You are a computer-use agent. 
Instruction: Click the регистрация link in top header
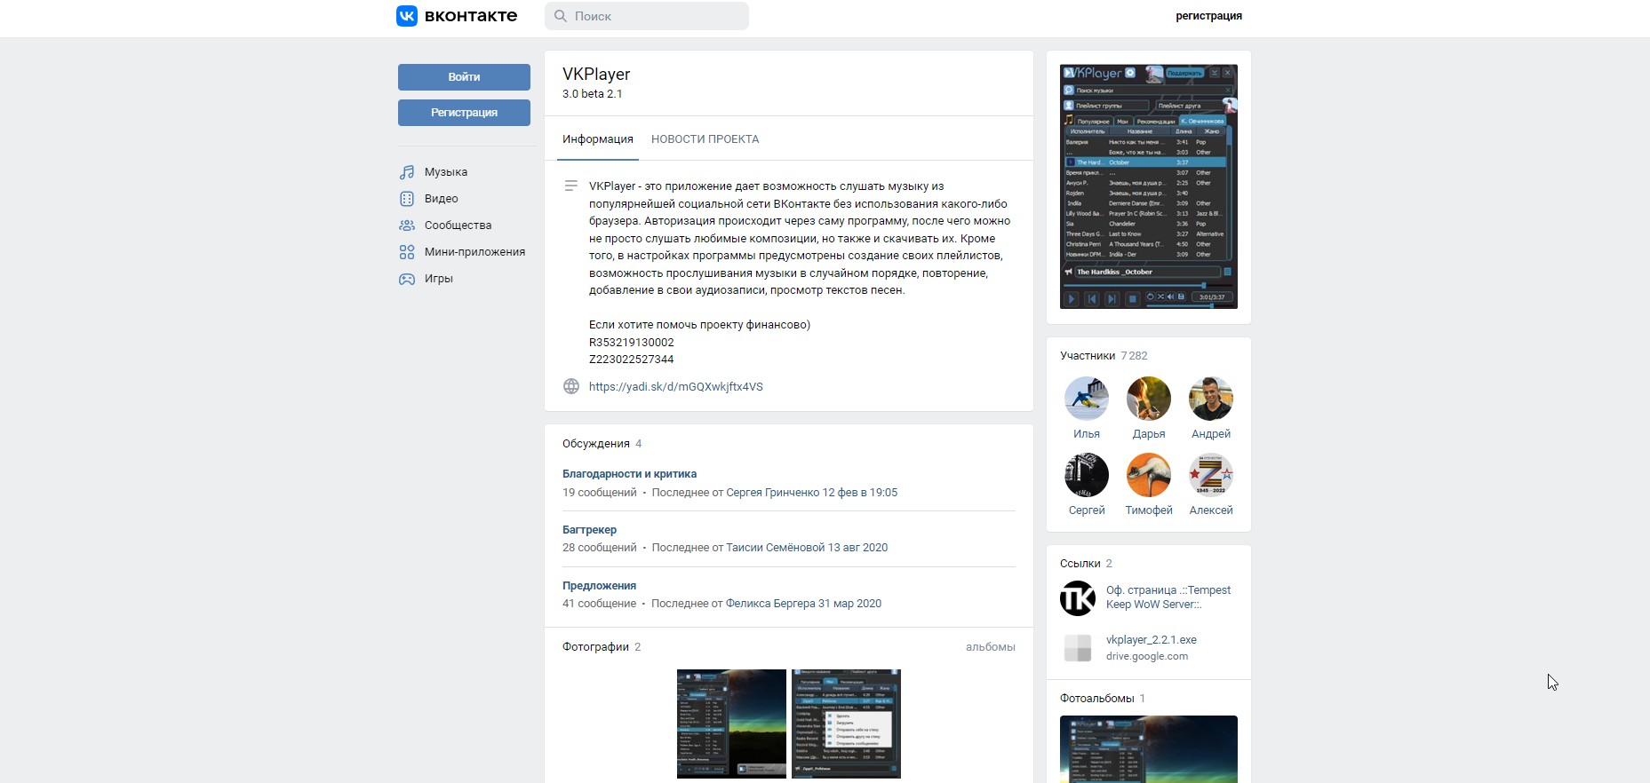click(x=1208, y=16)
